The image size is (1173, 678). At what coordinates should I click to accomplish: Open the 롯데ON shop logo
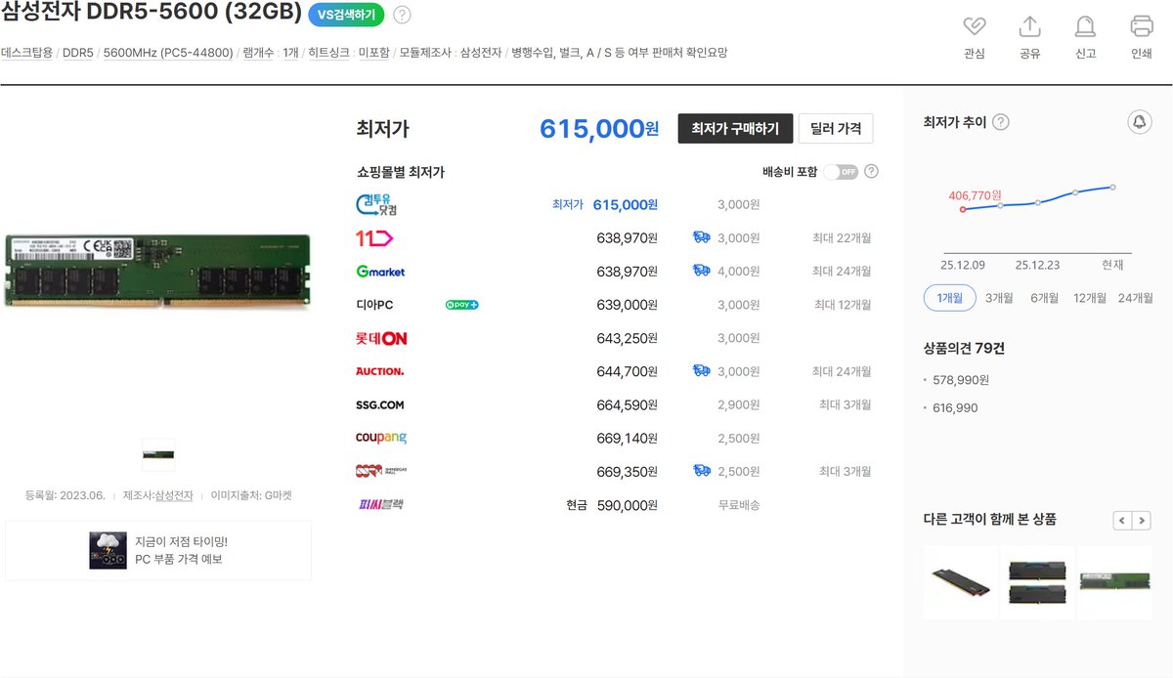[x=381, y=338]
